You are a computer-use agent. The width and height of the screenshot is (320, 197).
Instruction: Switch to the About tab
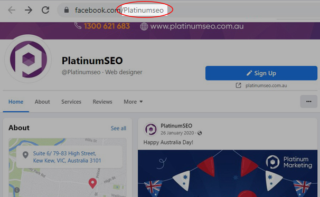[x=42, y=102]
